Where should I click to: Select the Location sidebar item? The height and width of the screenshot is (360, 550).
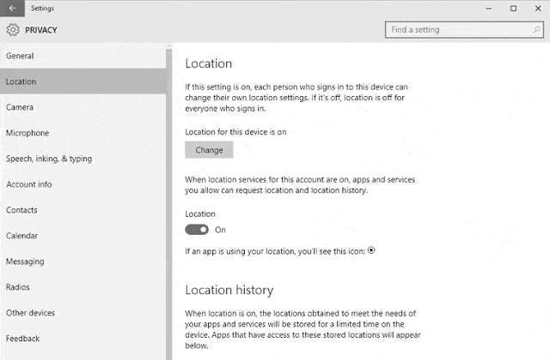point(82,81)
